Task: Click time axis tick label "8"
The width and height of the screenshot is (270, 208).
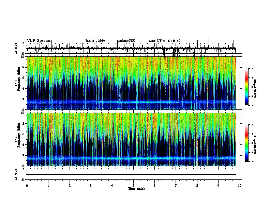Action: click(197, 186)
